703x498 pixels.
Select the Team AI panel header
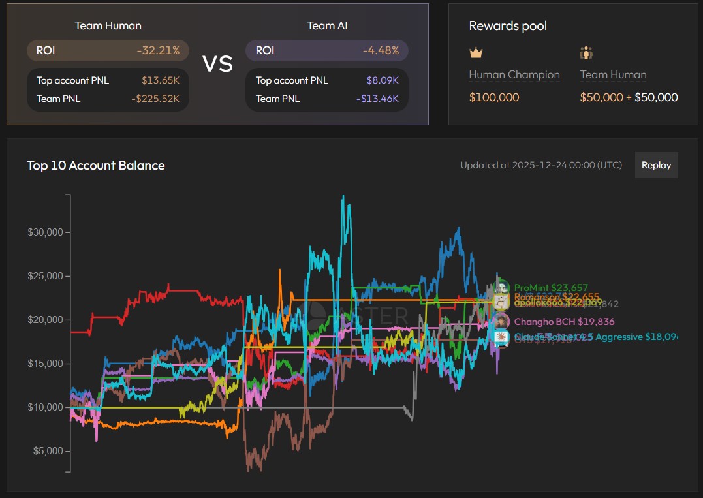(x=326, y=25)
